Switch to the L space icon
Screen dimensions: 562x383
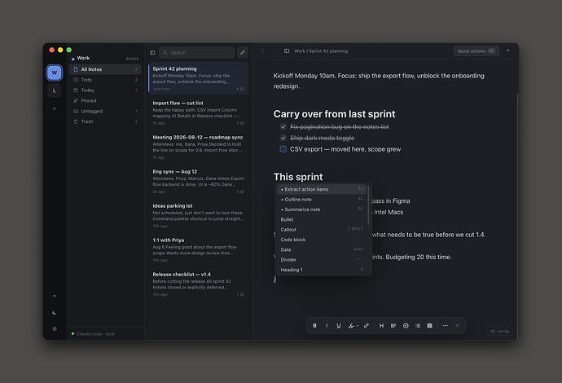(x=55, y=90)
